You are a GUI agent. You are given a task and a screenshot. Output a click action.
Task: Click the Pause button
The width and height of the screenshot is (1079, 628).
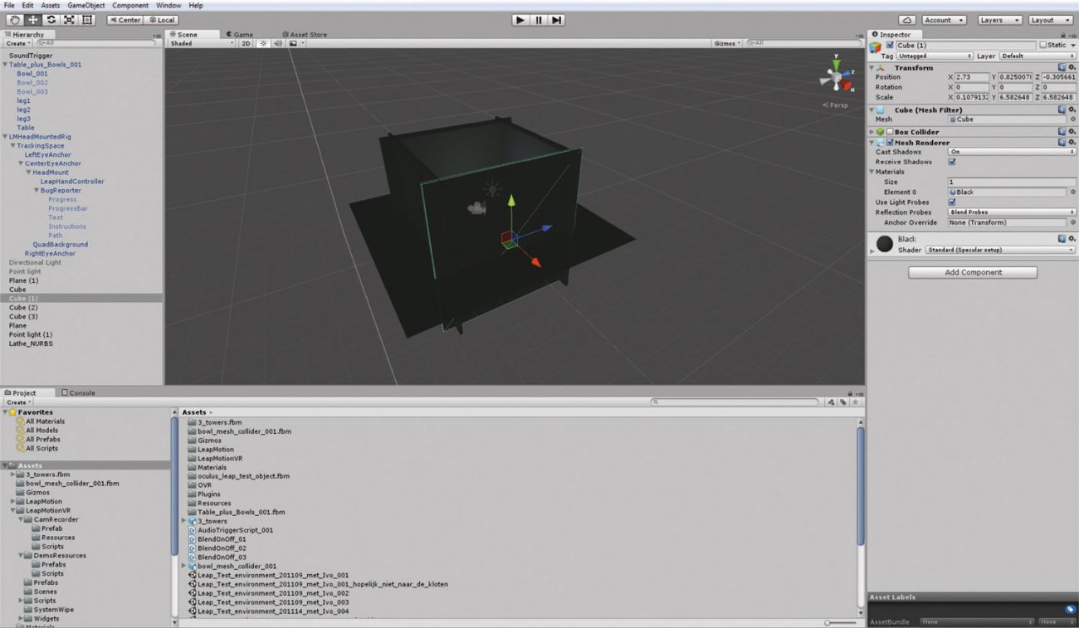[x=539, y=20]
